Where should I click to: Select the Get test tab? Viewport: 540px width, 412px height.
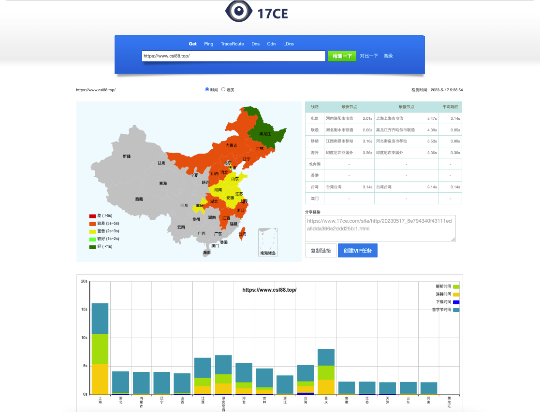tap(192, 44)
